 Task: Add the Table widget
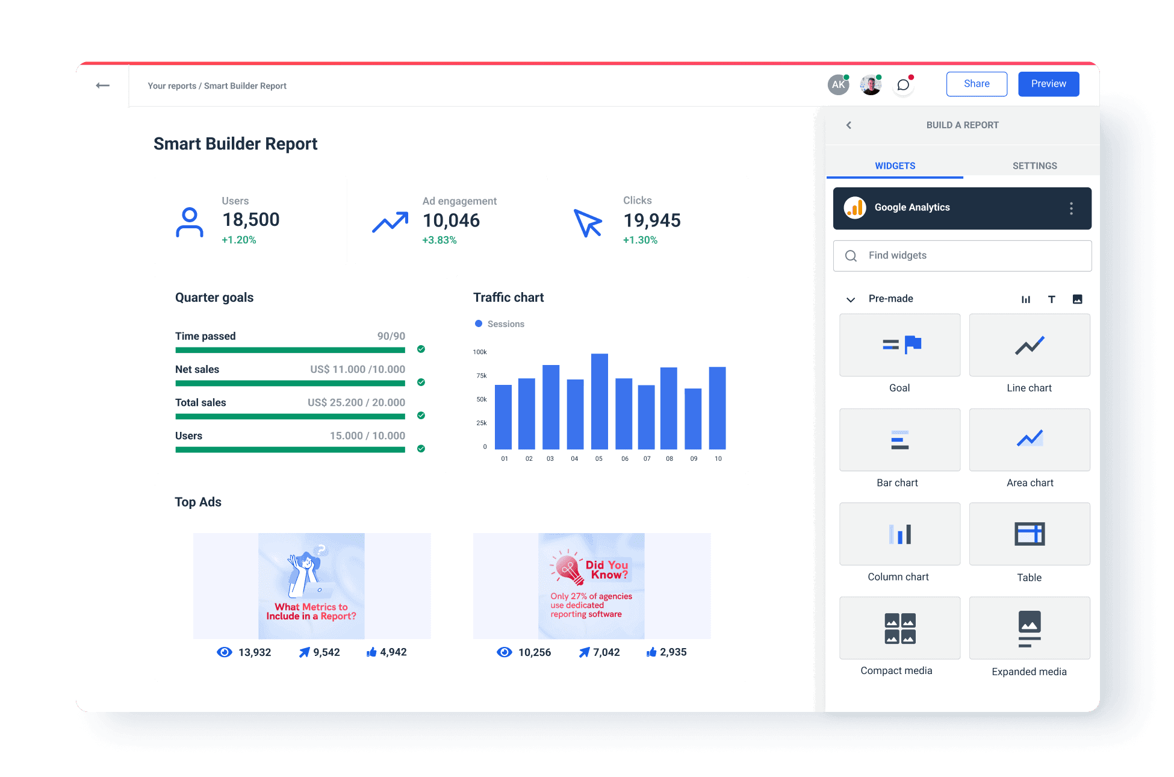[1029, 534]
